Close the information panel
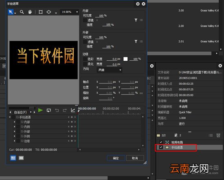 click(220, 66)
